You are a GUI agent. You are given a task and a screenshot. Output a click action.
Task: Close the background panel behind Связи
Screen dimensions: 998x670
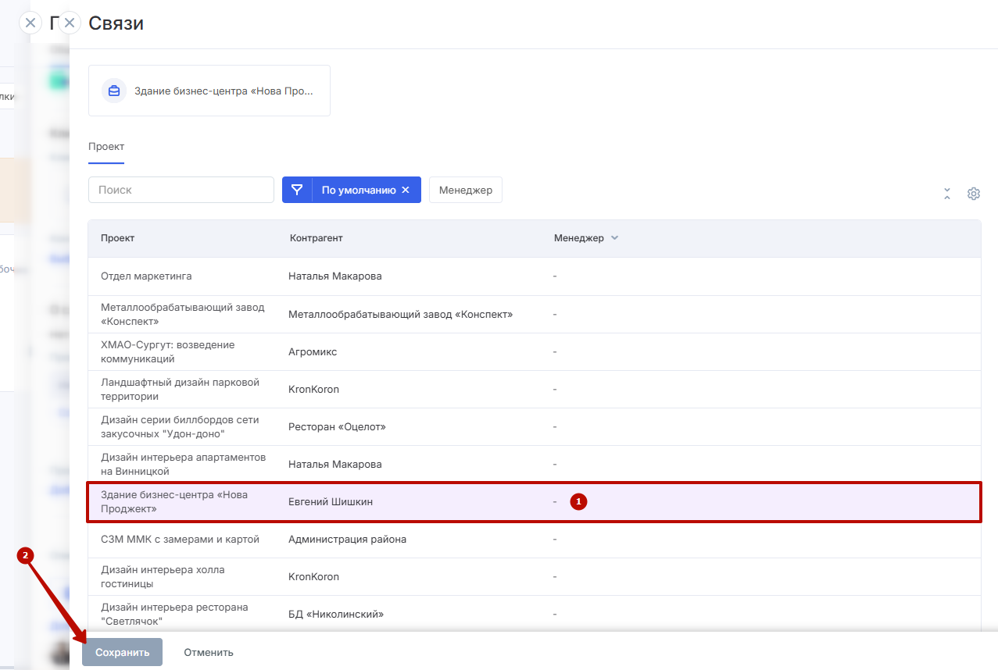click(30, 23)
